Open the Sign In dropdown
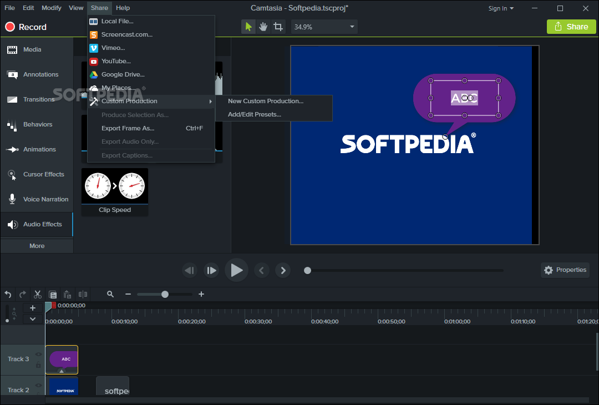 pyautogui.click(x=501, y=8)
